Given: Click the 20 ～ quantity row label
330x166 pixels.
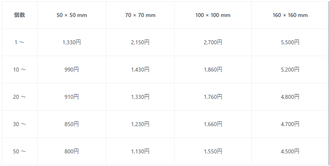Looking at the screenshot, I should click(x=19, y=97).
